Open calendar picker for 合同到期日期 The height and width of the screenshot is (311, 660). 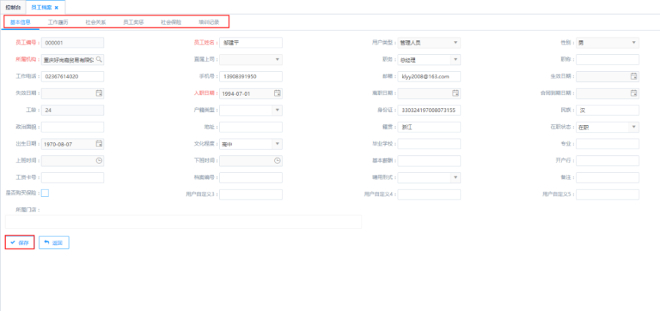634,93
